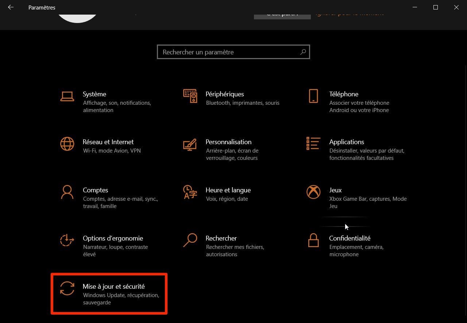Click the Options d'ergonomie icon
The image size is (467, 323).
coord(67,240)
